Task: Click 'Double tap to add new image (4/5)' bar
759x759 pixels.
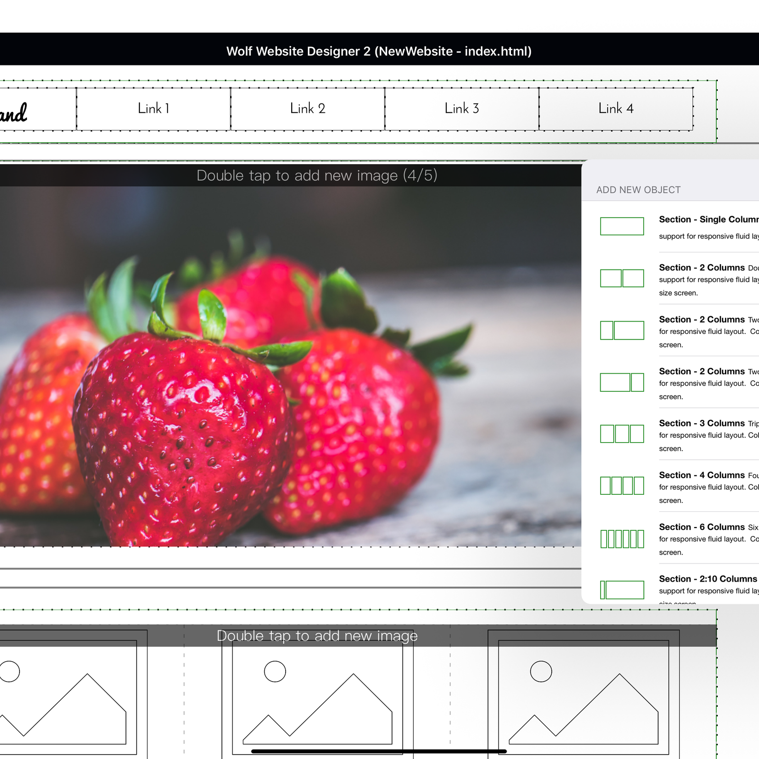Action: tap(290, 176)
